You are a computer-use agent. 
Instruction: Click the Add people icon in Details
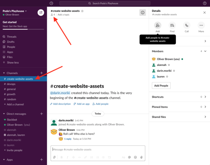click(157, 26)
